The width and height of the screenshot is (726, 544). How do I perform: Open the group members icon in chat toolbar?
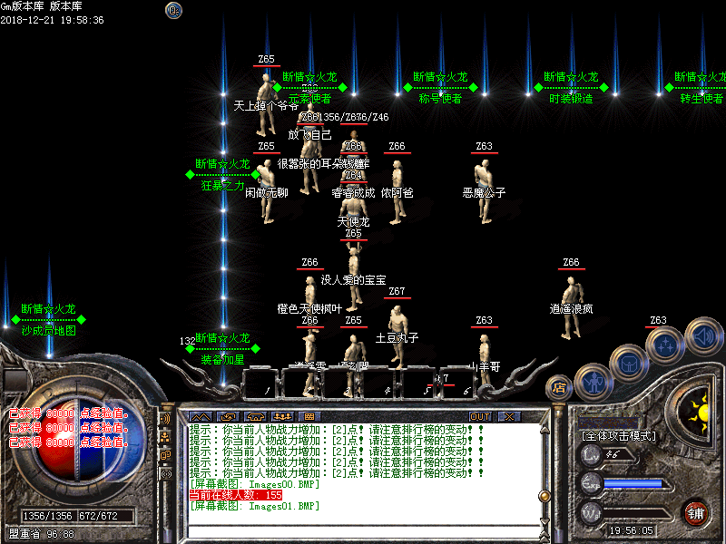click(x=282, y=416)
